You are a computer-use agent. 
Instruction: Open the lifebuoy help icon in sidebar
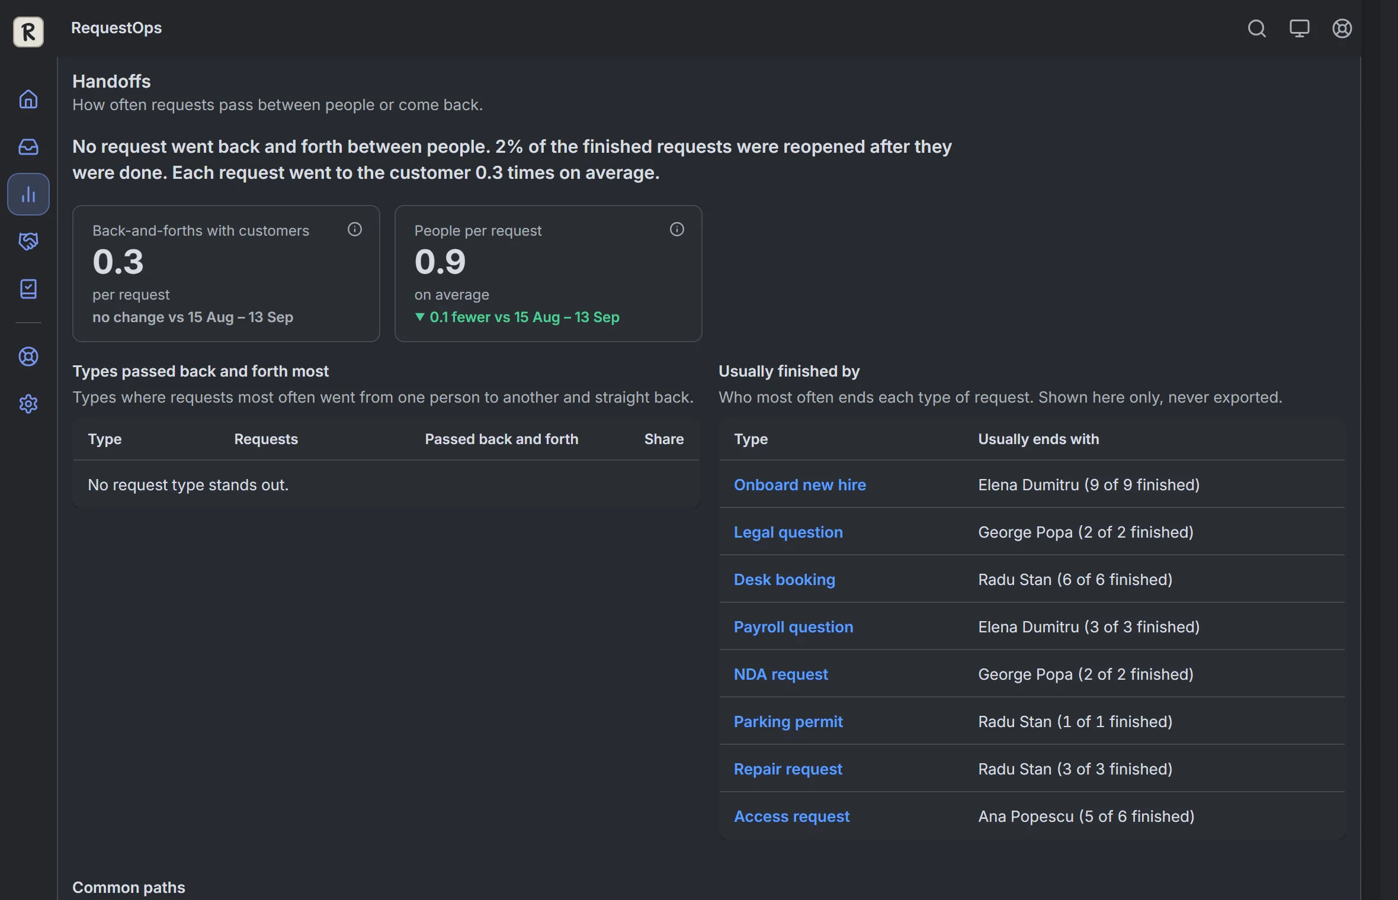click(x=28, y=356)
